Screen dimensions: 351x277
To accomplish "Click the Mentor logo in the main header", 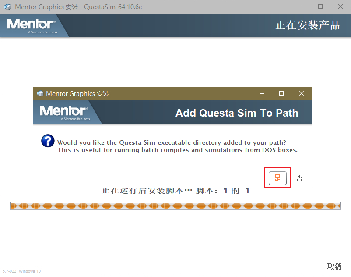I will [x=32, y=26].
